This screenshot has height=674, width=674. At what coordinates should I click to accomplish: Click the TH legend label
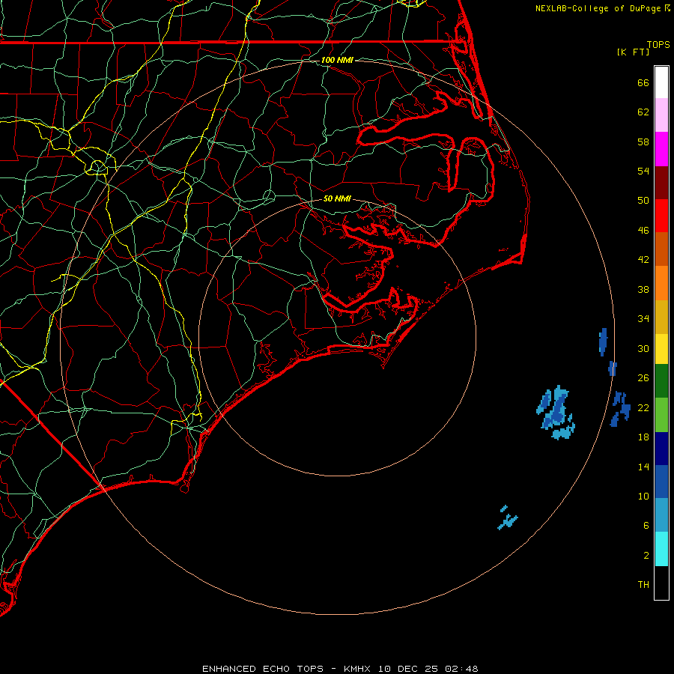(643, 585)
